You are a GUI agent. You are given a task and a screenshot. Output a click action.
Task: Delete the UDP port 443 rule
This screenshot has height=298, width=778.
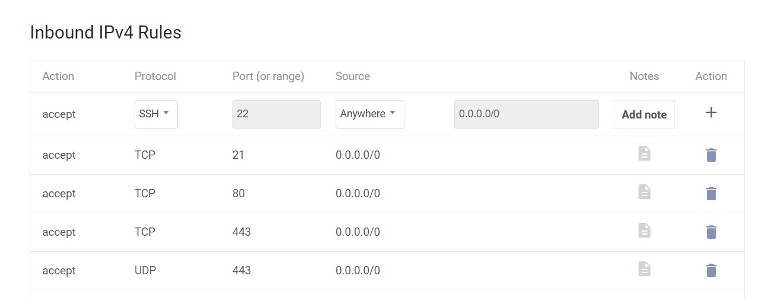coord(711,271)
